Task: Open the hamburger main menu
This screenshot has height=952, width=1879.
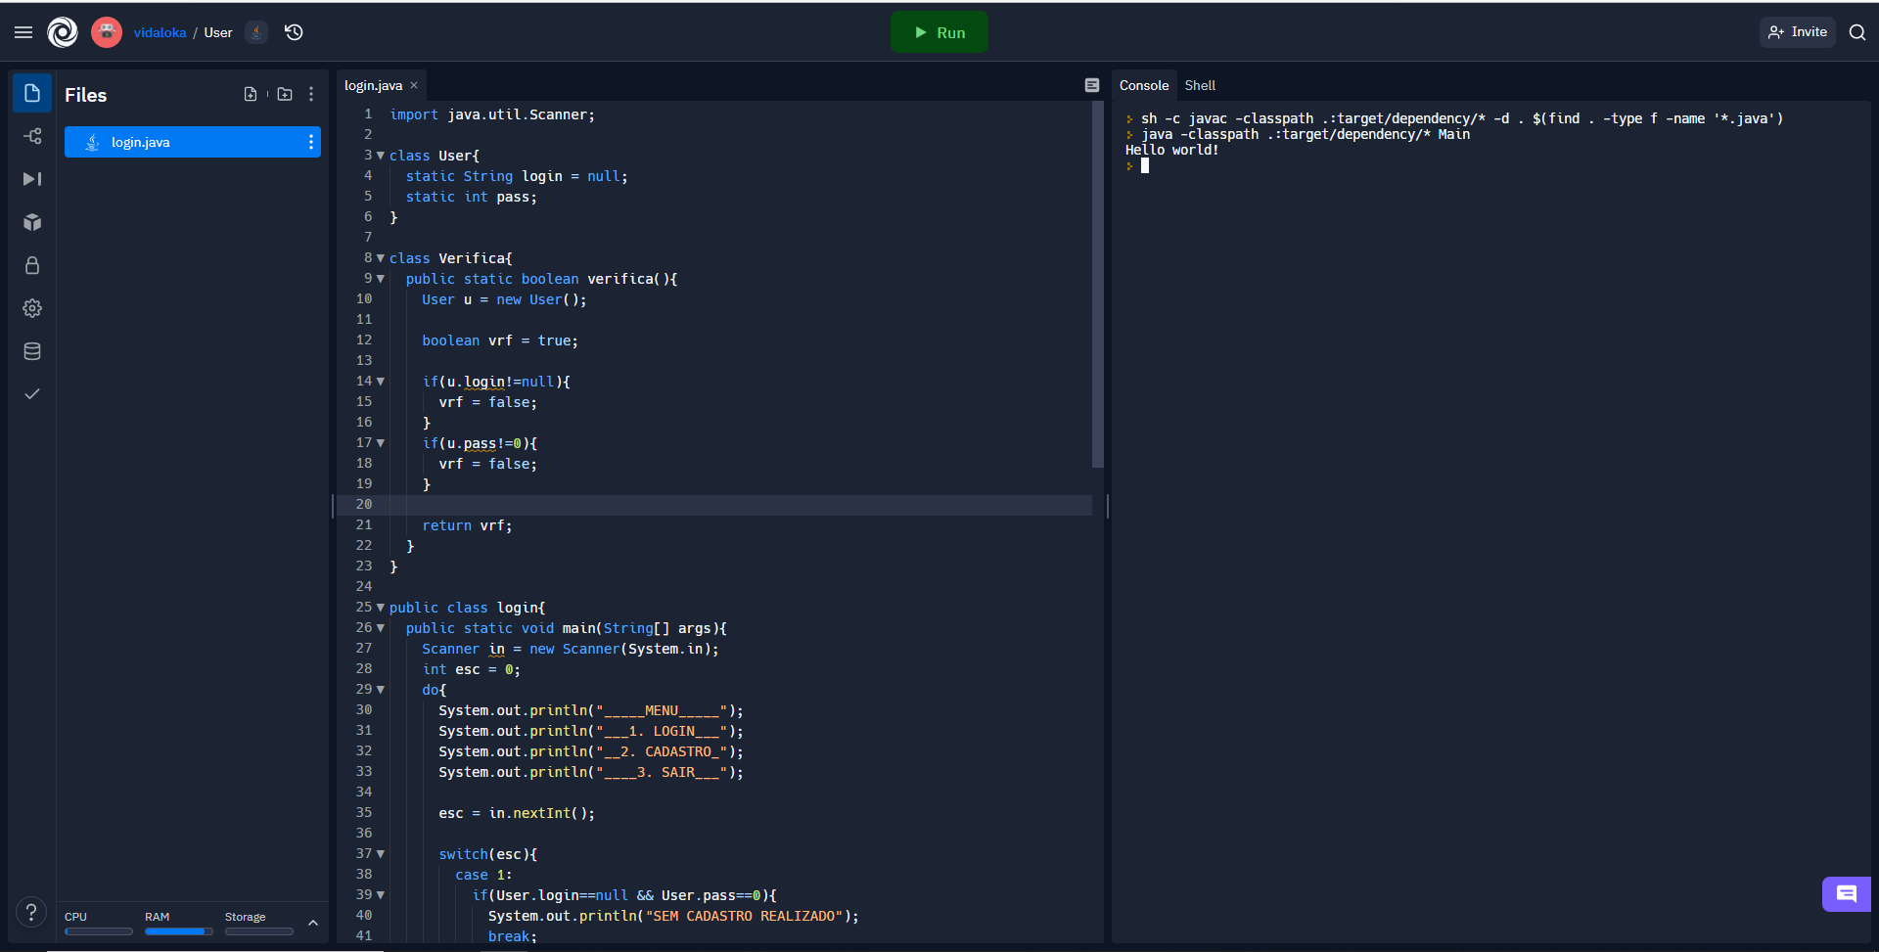Action: 23,32
